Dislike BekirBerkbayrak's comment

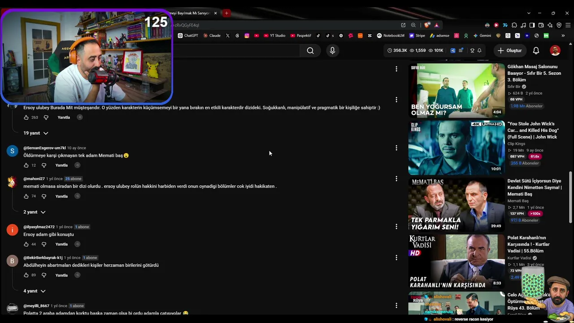tap(44, 275)
